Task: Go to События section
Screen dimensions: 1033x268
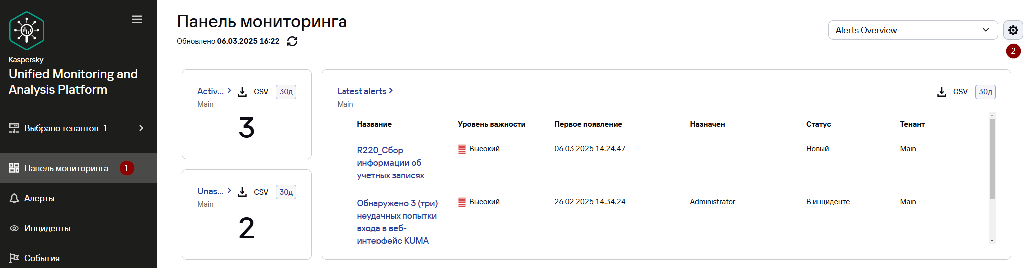Action: pos(78,258)
